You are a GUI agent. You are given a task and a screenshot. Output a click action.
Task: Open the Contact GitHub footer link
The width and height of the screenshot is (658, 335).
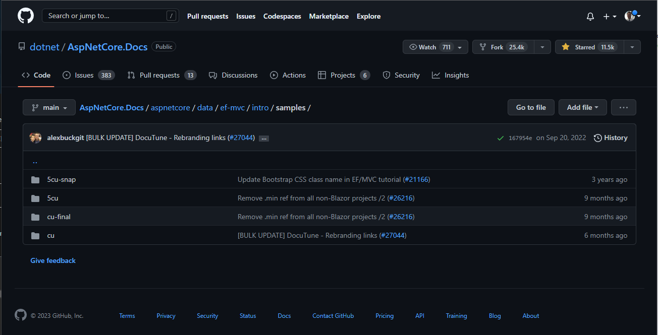(333, 316)
